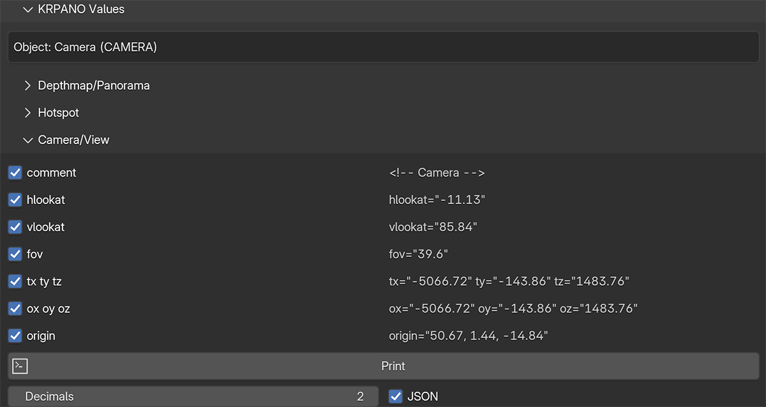Viewport: 766px width, 407px height.
Task: Turn off the tx ty tz checkbox
Action: click(15, 281)
